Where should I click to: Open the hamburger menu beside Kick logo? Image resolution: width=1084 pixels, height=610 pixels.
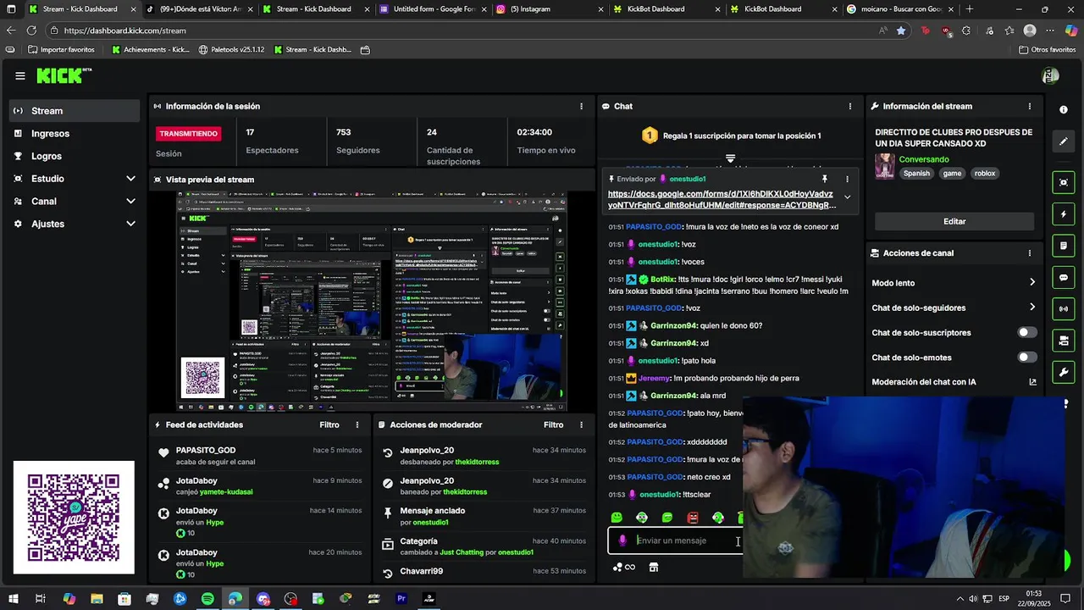(x=20, y=75)
